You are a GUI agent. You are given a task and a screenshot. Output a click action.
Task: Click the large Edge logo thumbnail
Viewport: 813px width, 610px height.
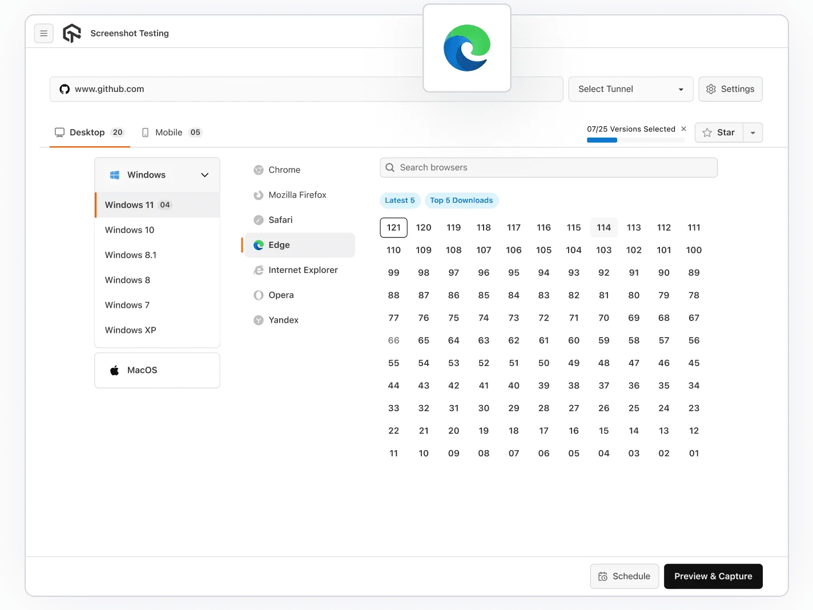[x=466, y=48]
